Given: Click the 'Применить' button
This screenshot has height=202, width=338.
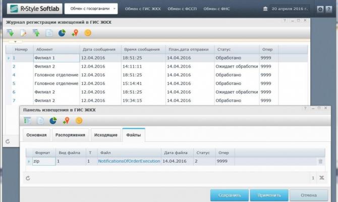Looking at the screenshot, I should pyautogui.click(x=269, y=195).
